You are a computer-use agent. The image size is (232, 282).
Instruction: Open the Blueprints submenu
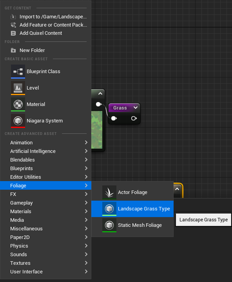point(45,169)
